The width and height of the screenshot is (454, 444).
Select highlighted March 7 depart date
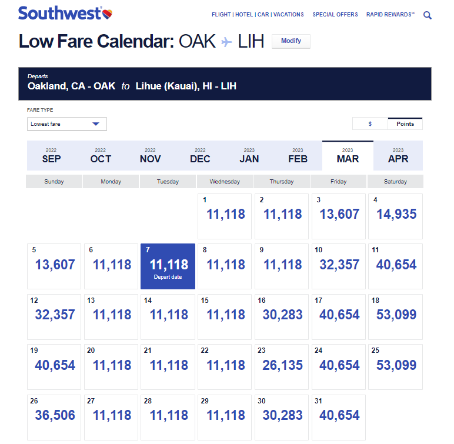point(168,266)
